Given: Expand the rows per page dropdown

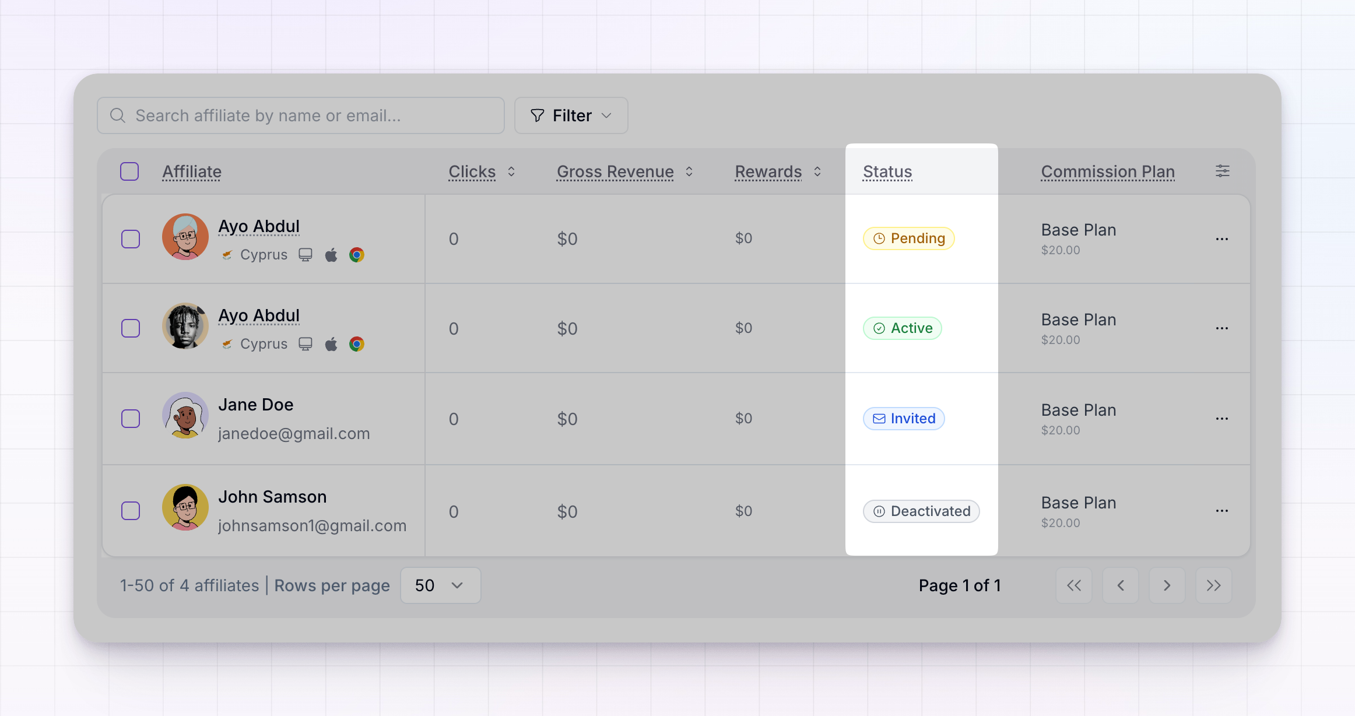Looking at the screenshot, I should pos(440,585).
